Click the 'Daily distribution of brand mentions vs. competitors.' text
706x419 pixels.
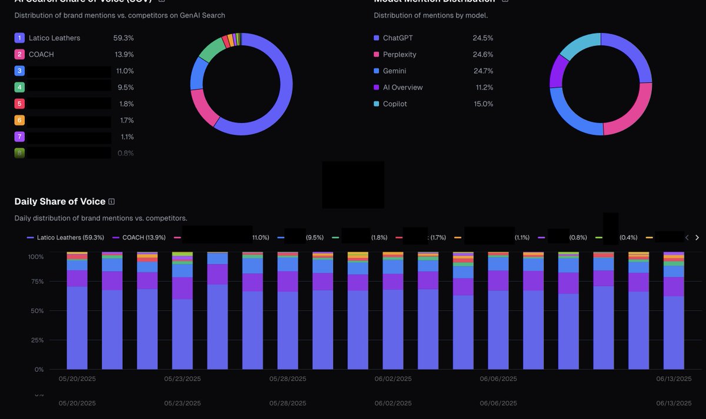point(101,218)
